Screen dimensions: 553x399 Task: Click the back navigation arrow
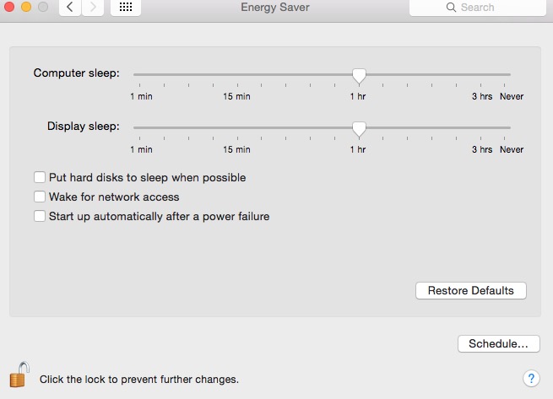(69, 8)
